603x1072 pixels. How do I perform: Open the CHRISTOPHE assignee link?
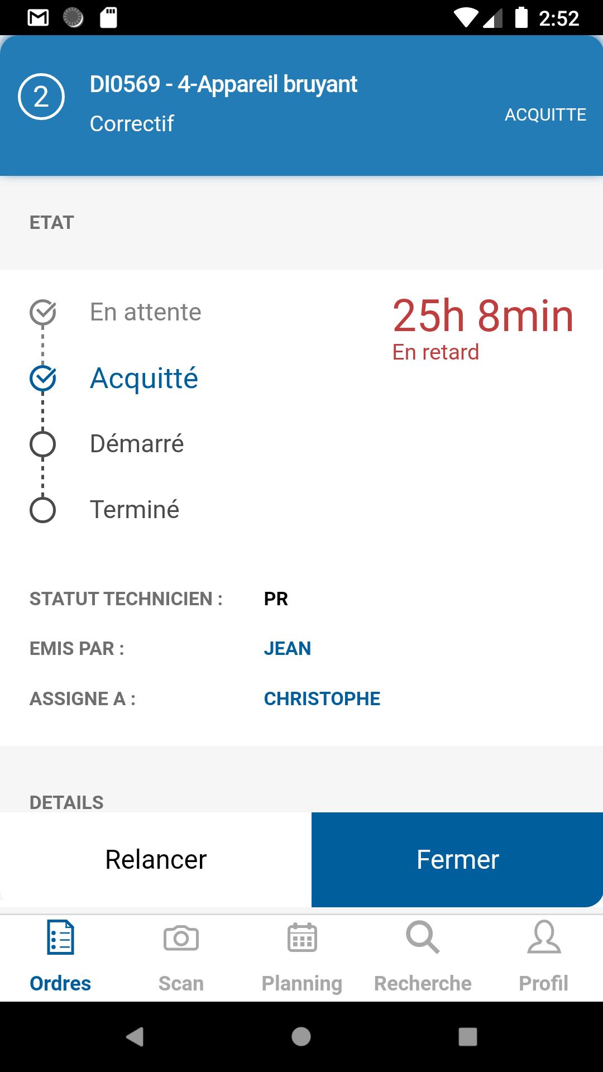(x=322, y=698)
